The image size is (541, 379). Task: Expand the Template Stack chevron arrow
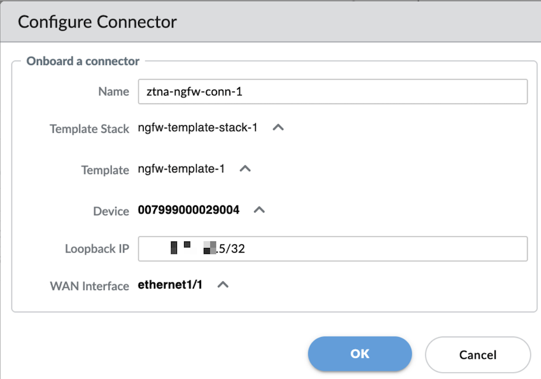click(278, 127)
